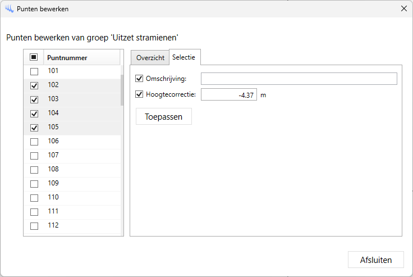
Task: Click the Afsluiten button
Action: [375, 260]
